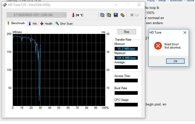Click the empty CPU Usage field

coord(126,105)
